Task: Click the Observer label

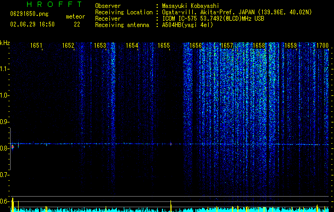Action: pos(108,6)
